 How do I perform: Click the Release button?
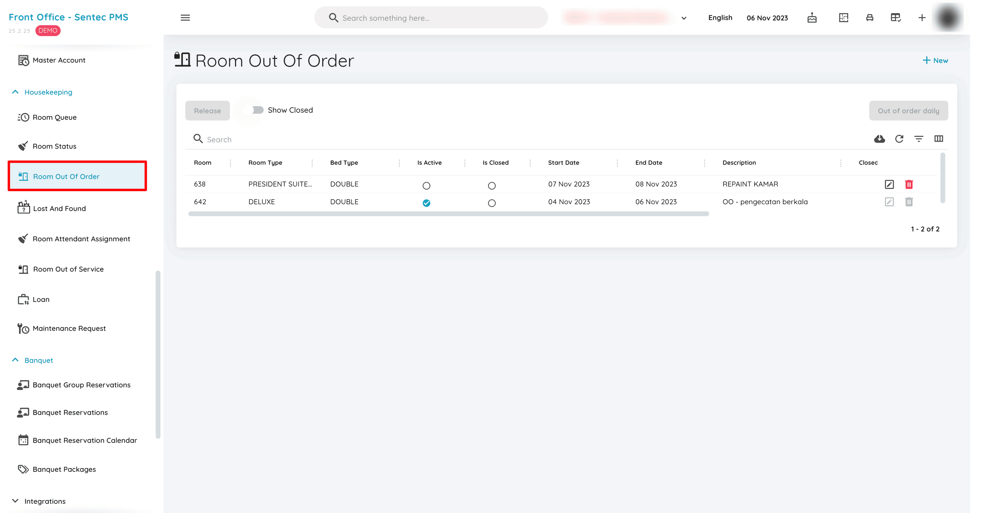coord(207,111)
